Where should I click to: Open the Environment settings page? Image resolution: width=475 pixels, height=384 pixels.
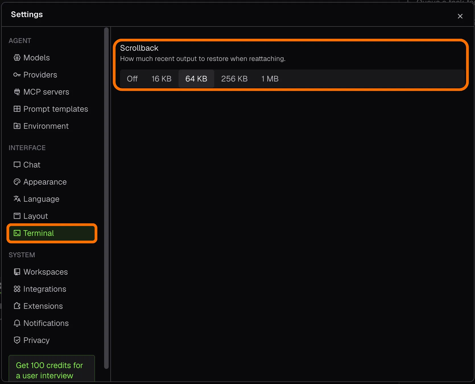pos(52,126)
